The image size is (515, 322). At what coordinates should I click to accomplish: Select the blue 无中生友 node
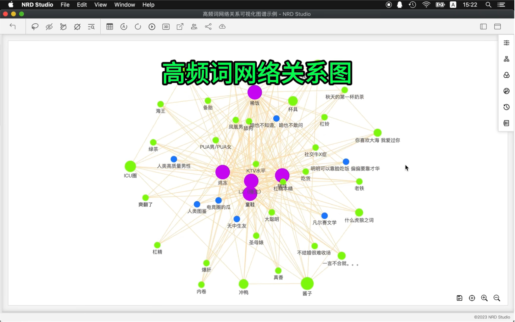pyautogui.click(x=237, y=219)
